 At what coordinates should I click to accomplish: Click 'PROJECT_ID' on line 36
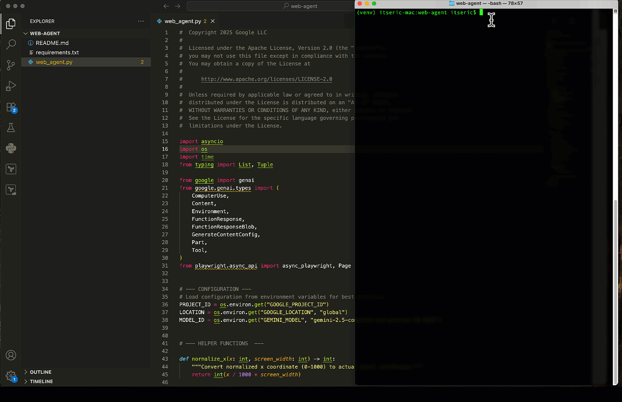point(195,304)
